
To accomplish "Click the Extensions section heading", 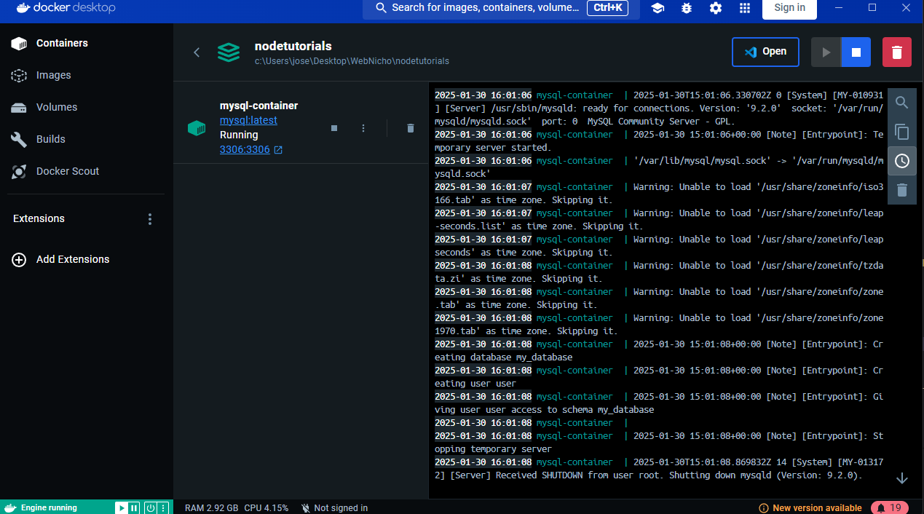I will [39, 218].
